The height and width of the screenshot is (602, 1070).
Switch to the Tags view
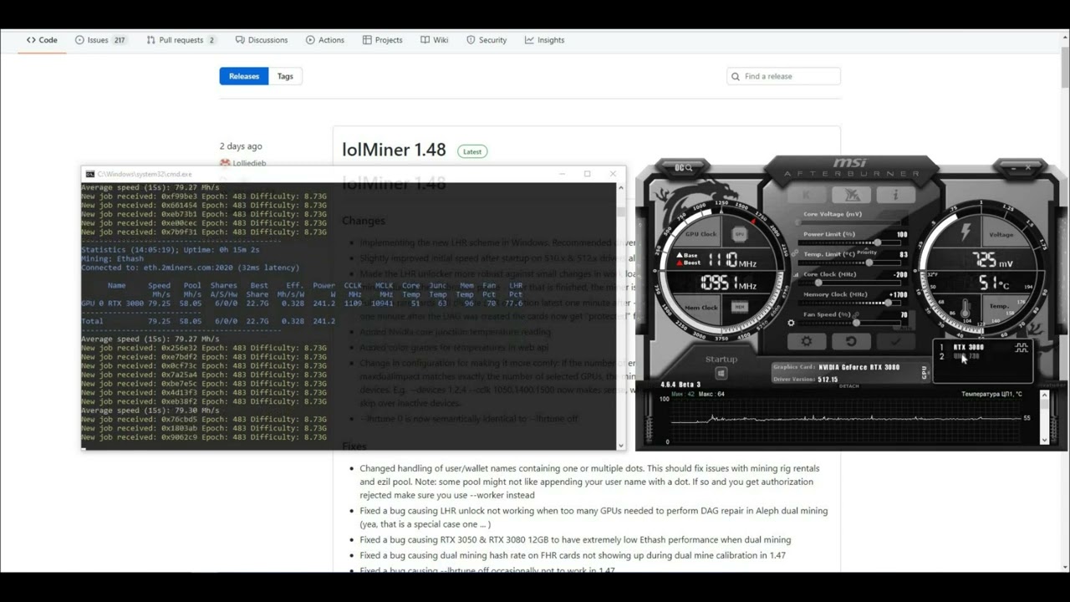click(285, 76)
